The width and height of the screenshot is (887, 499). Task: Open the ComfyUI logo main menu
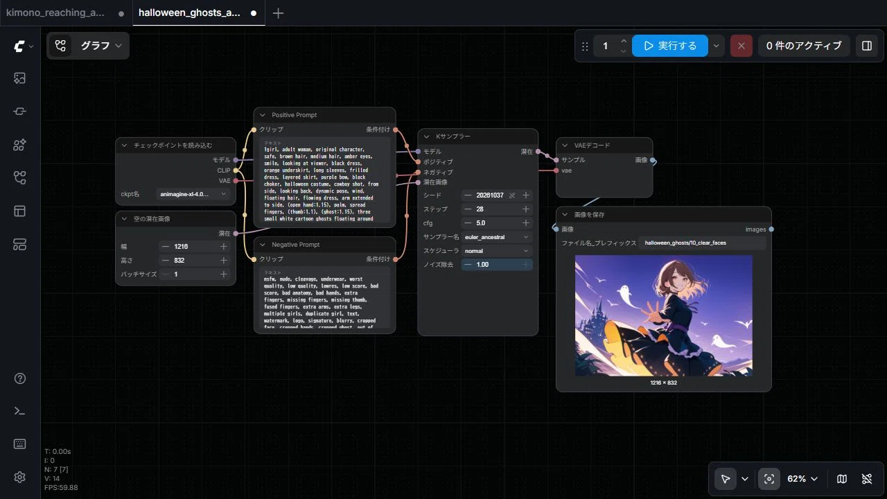[23, 46]
